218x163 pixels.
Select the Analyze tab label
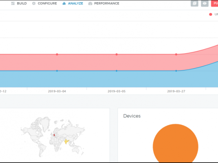tap(75, 4)
